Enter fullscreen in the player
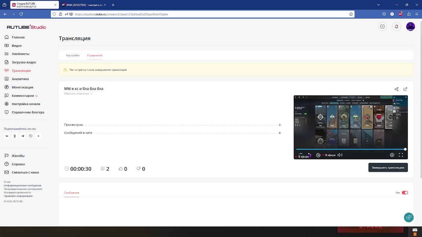This screenshot has height=237, width=422. click(401, 155)
